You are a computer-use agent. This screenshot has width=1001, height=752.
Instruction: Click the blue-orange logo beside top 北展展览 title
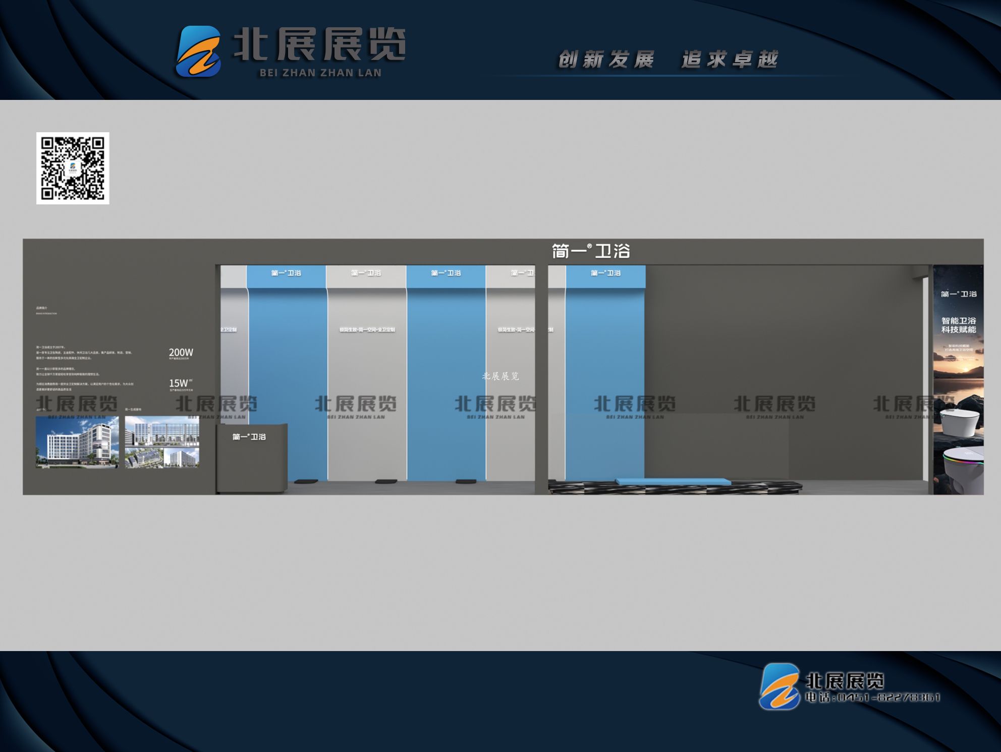(199, 51)
